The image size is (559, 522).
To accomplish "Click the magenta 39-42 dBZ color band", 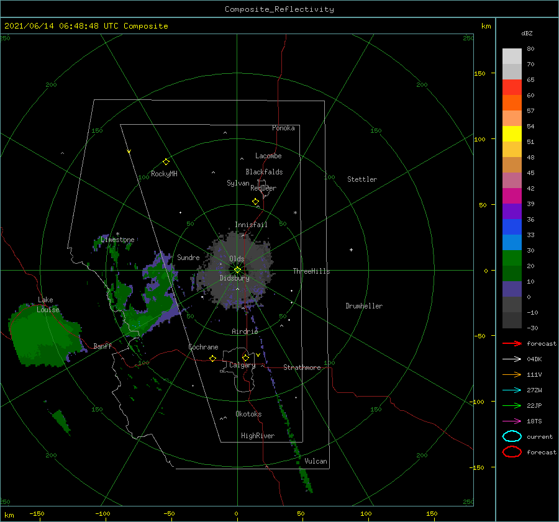I will click(x=512, y=196).
